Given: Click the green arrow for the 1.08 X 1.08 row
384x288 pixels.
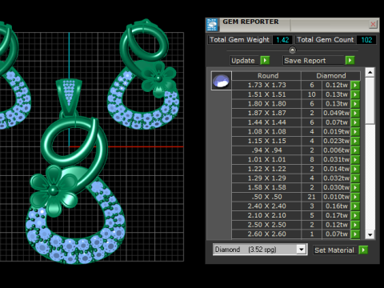Looking at the screenshot, I should 355,132.
